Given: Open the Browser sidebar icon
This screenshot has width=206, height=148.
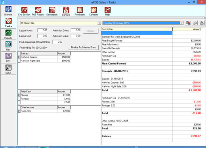Looking at the screenshot, I should point(8,11).
